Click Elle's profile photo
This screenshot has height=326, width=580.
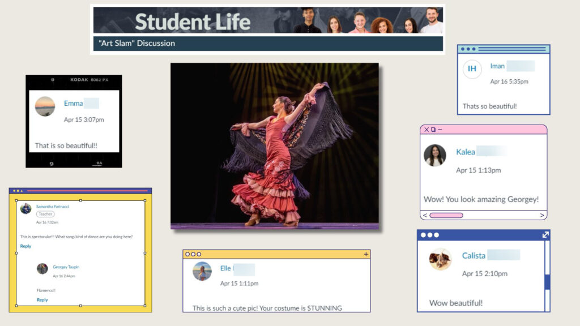[202, 271]
